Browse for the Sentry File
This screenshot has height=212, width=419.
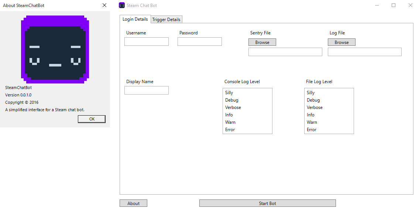tap(262, 42)
